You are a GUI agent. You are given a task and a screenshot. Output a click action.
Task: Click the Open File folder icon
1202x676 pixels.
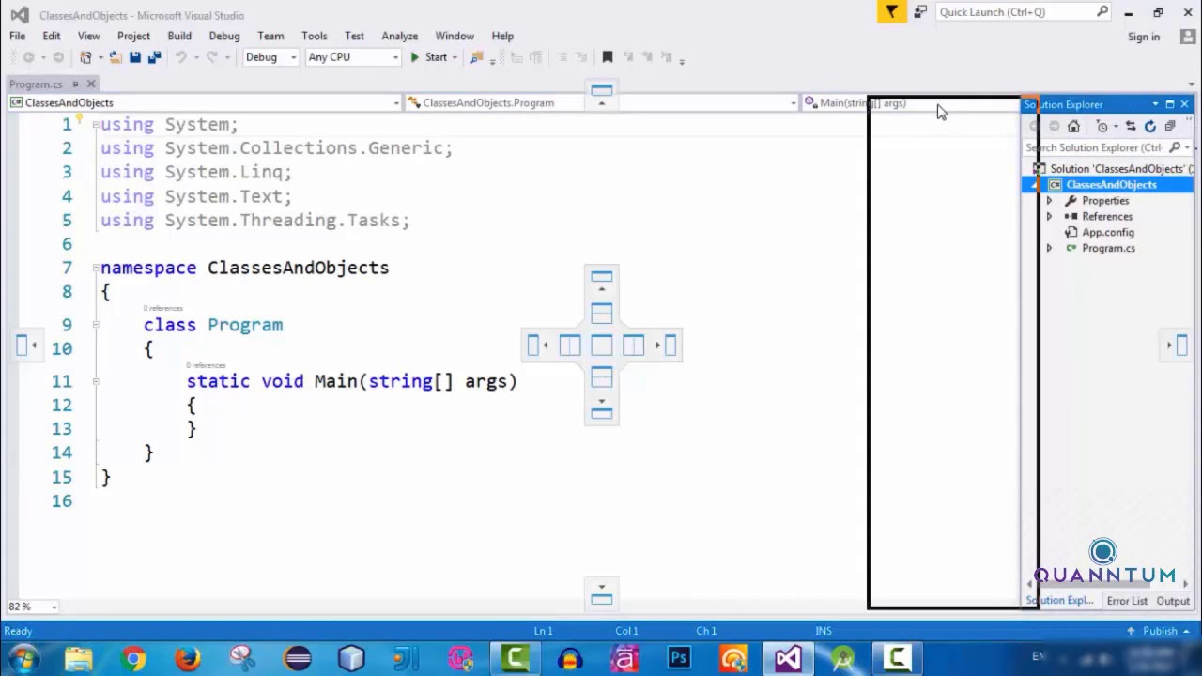[116, 57]
